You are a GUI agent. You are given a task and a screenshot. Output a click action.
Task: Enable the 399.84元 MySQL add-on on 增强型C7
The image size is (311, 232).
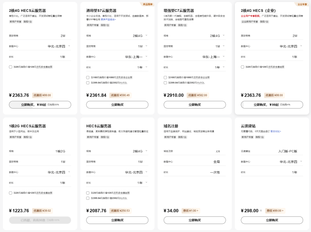point(165,83)
